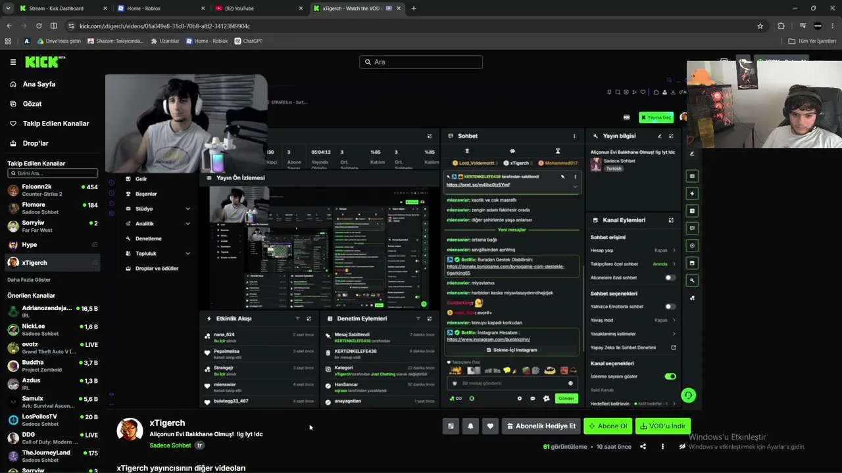Expand the Stüdyo chevron in the video's sidebar
The image size is (842, 473).
click(x=187, y=209)
